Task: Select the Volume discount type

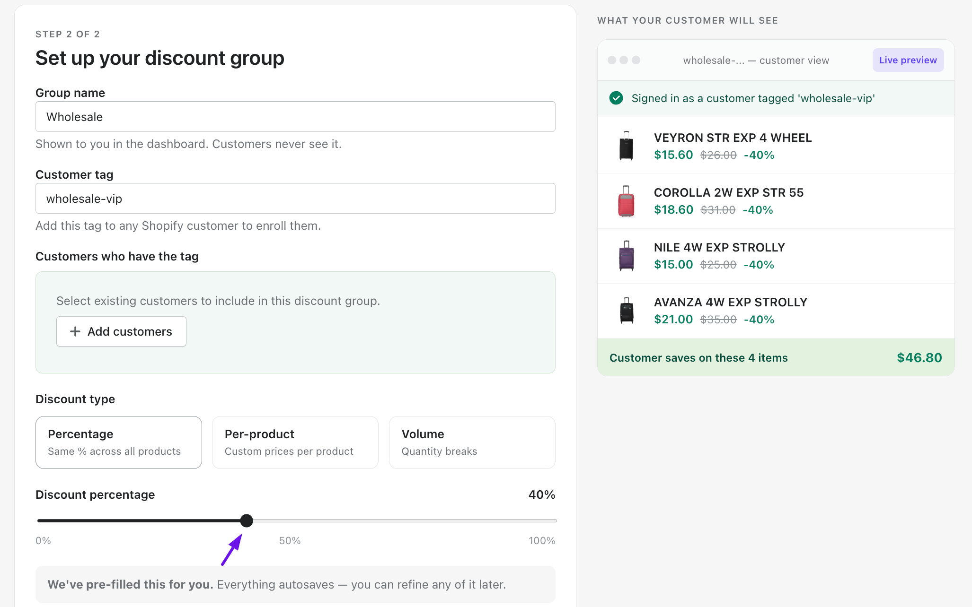Action: point(472,442)
